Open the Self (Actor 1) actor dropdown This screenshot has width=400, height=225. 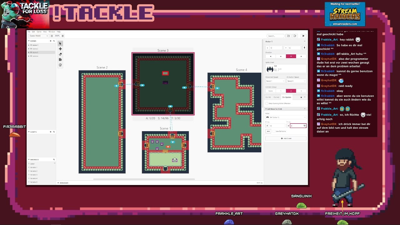tap(286, 117)
